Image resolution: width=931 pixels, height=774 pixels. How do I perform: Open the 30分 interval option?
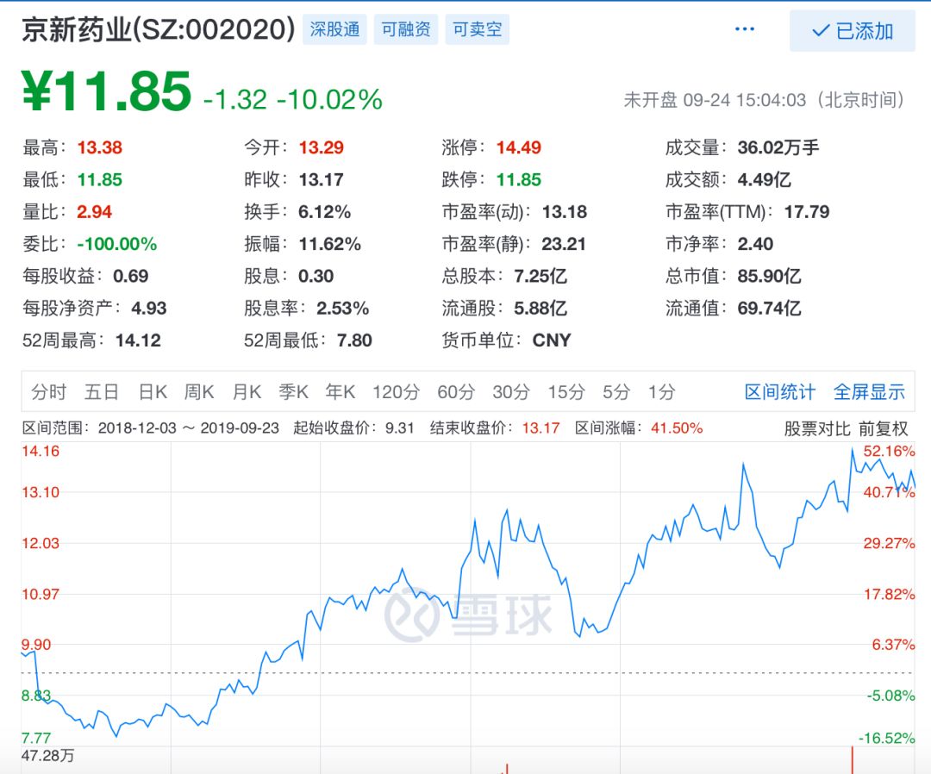[511, 391]
